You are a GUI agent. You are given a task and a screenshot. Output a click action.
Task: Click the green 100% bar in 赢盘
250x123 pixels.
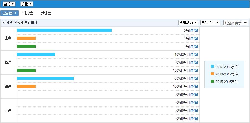click(26, 70)
